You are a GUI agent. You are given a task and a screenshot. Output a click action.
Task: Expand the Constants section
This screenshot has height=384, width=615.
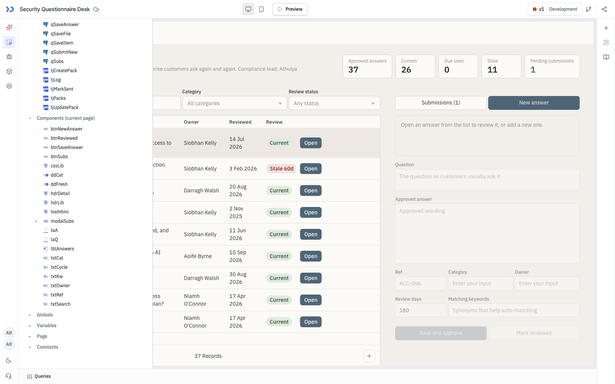[x=30, y=347]
